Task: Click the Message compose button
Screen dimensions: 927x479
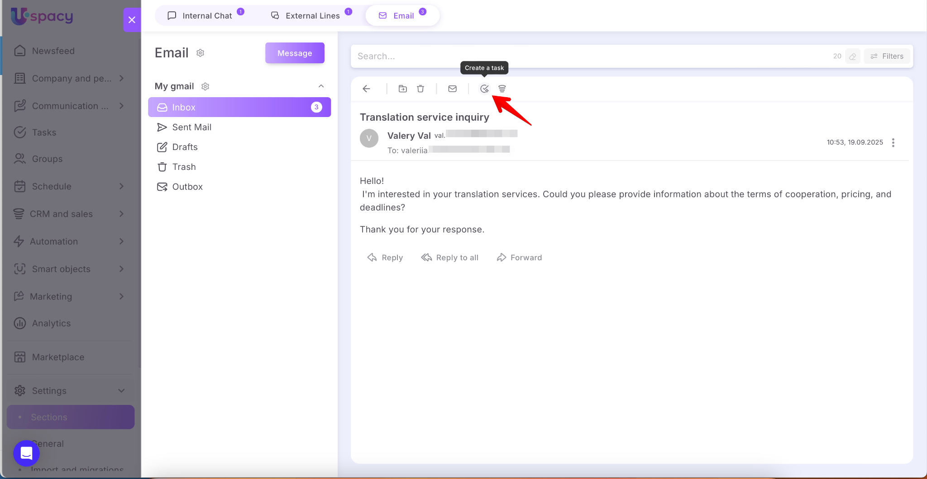Action: pyautogui.click(x=295, y=53)
